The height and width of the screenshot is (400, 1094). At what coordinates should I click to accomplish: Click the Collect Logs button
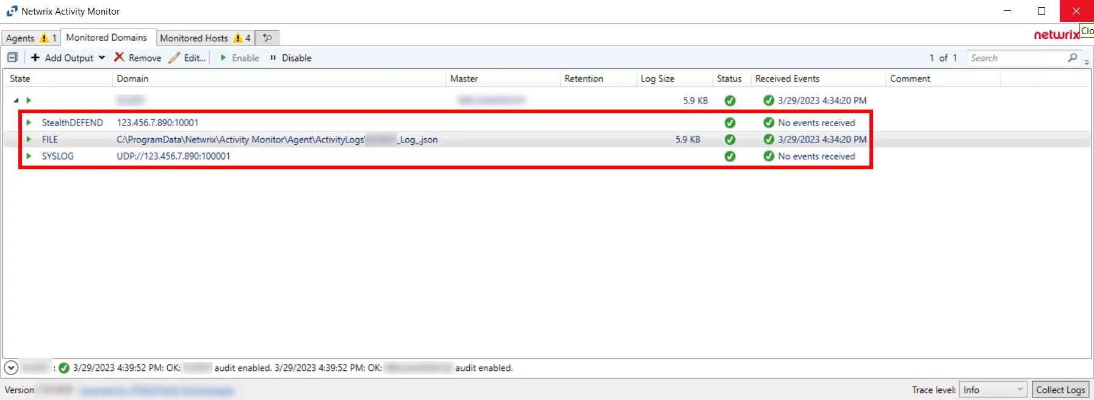click(1060, 390)
